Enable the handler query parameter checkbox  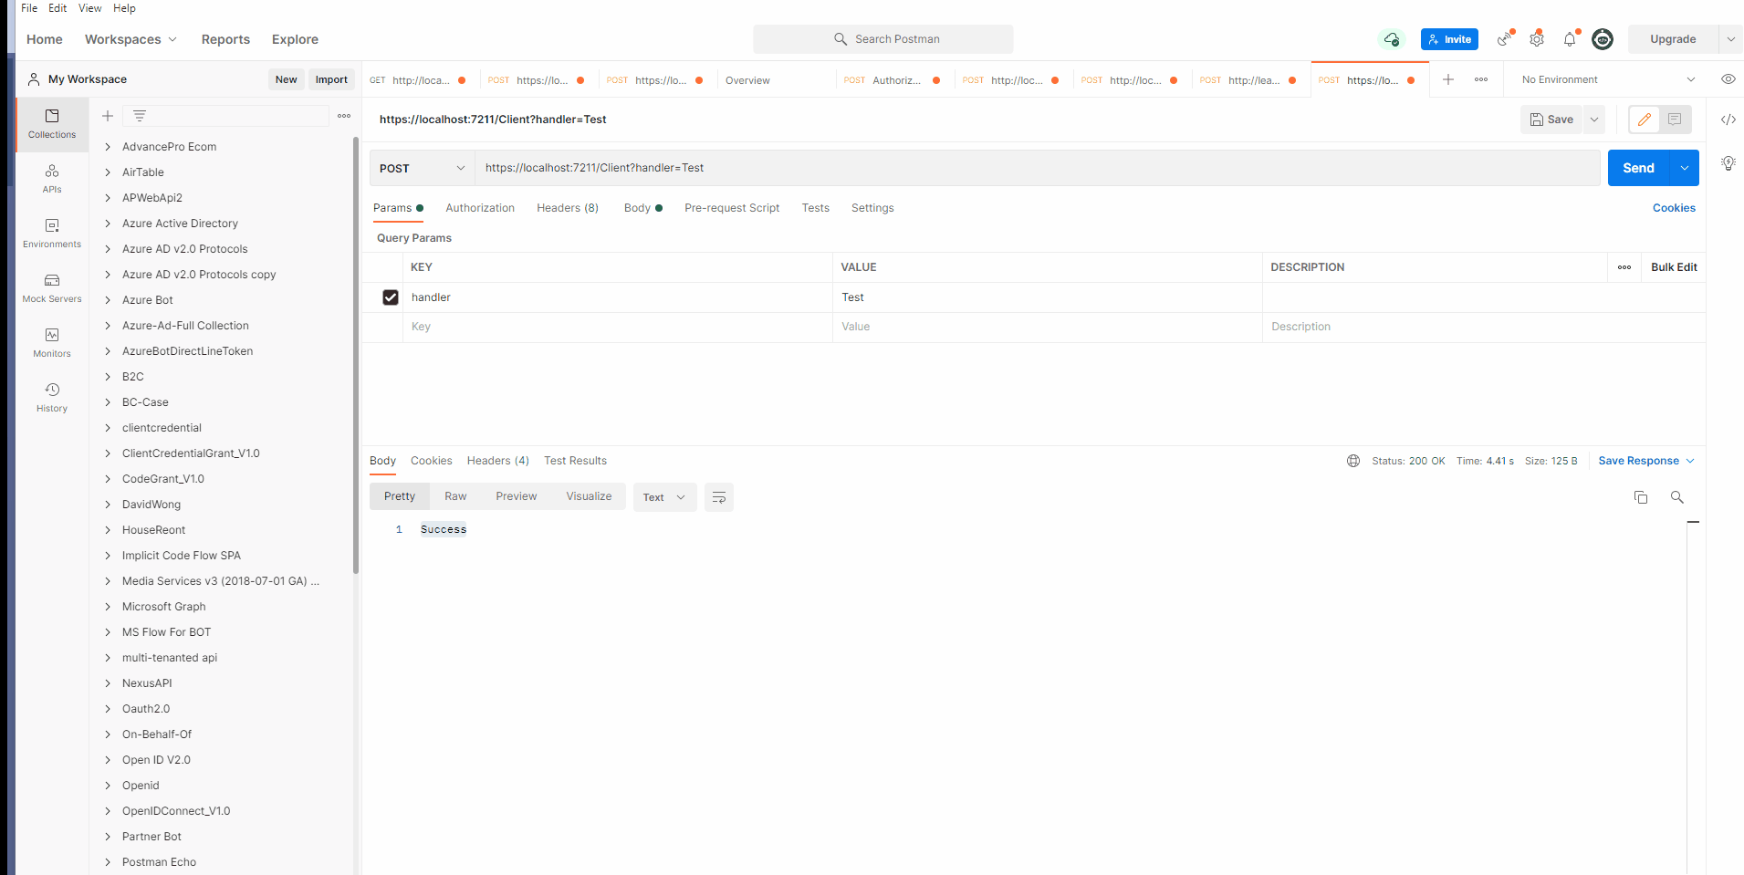(x=391, y=297)
